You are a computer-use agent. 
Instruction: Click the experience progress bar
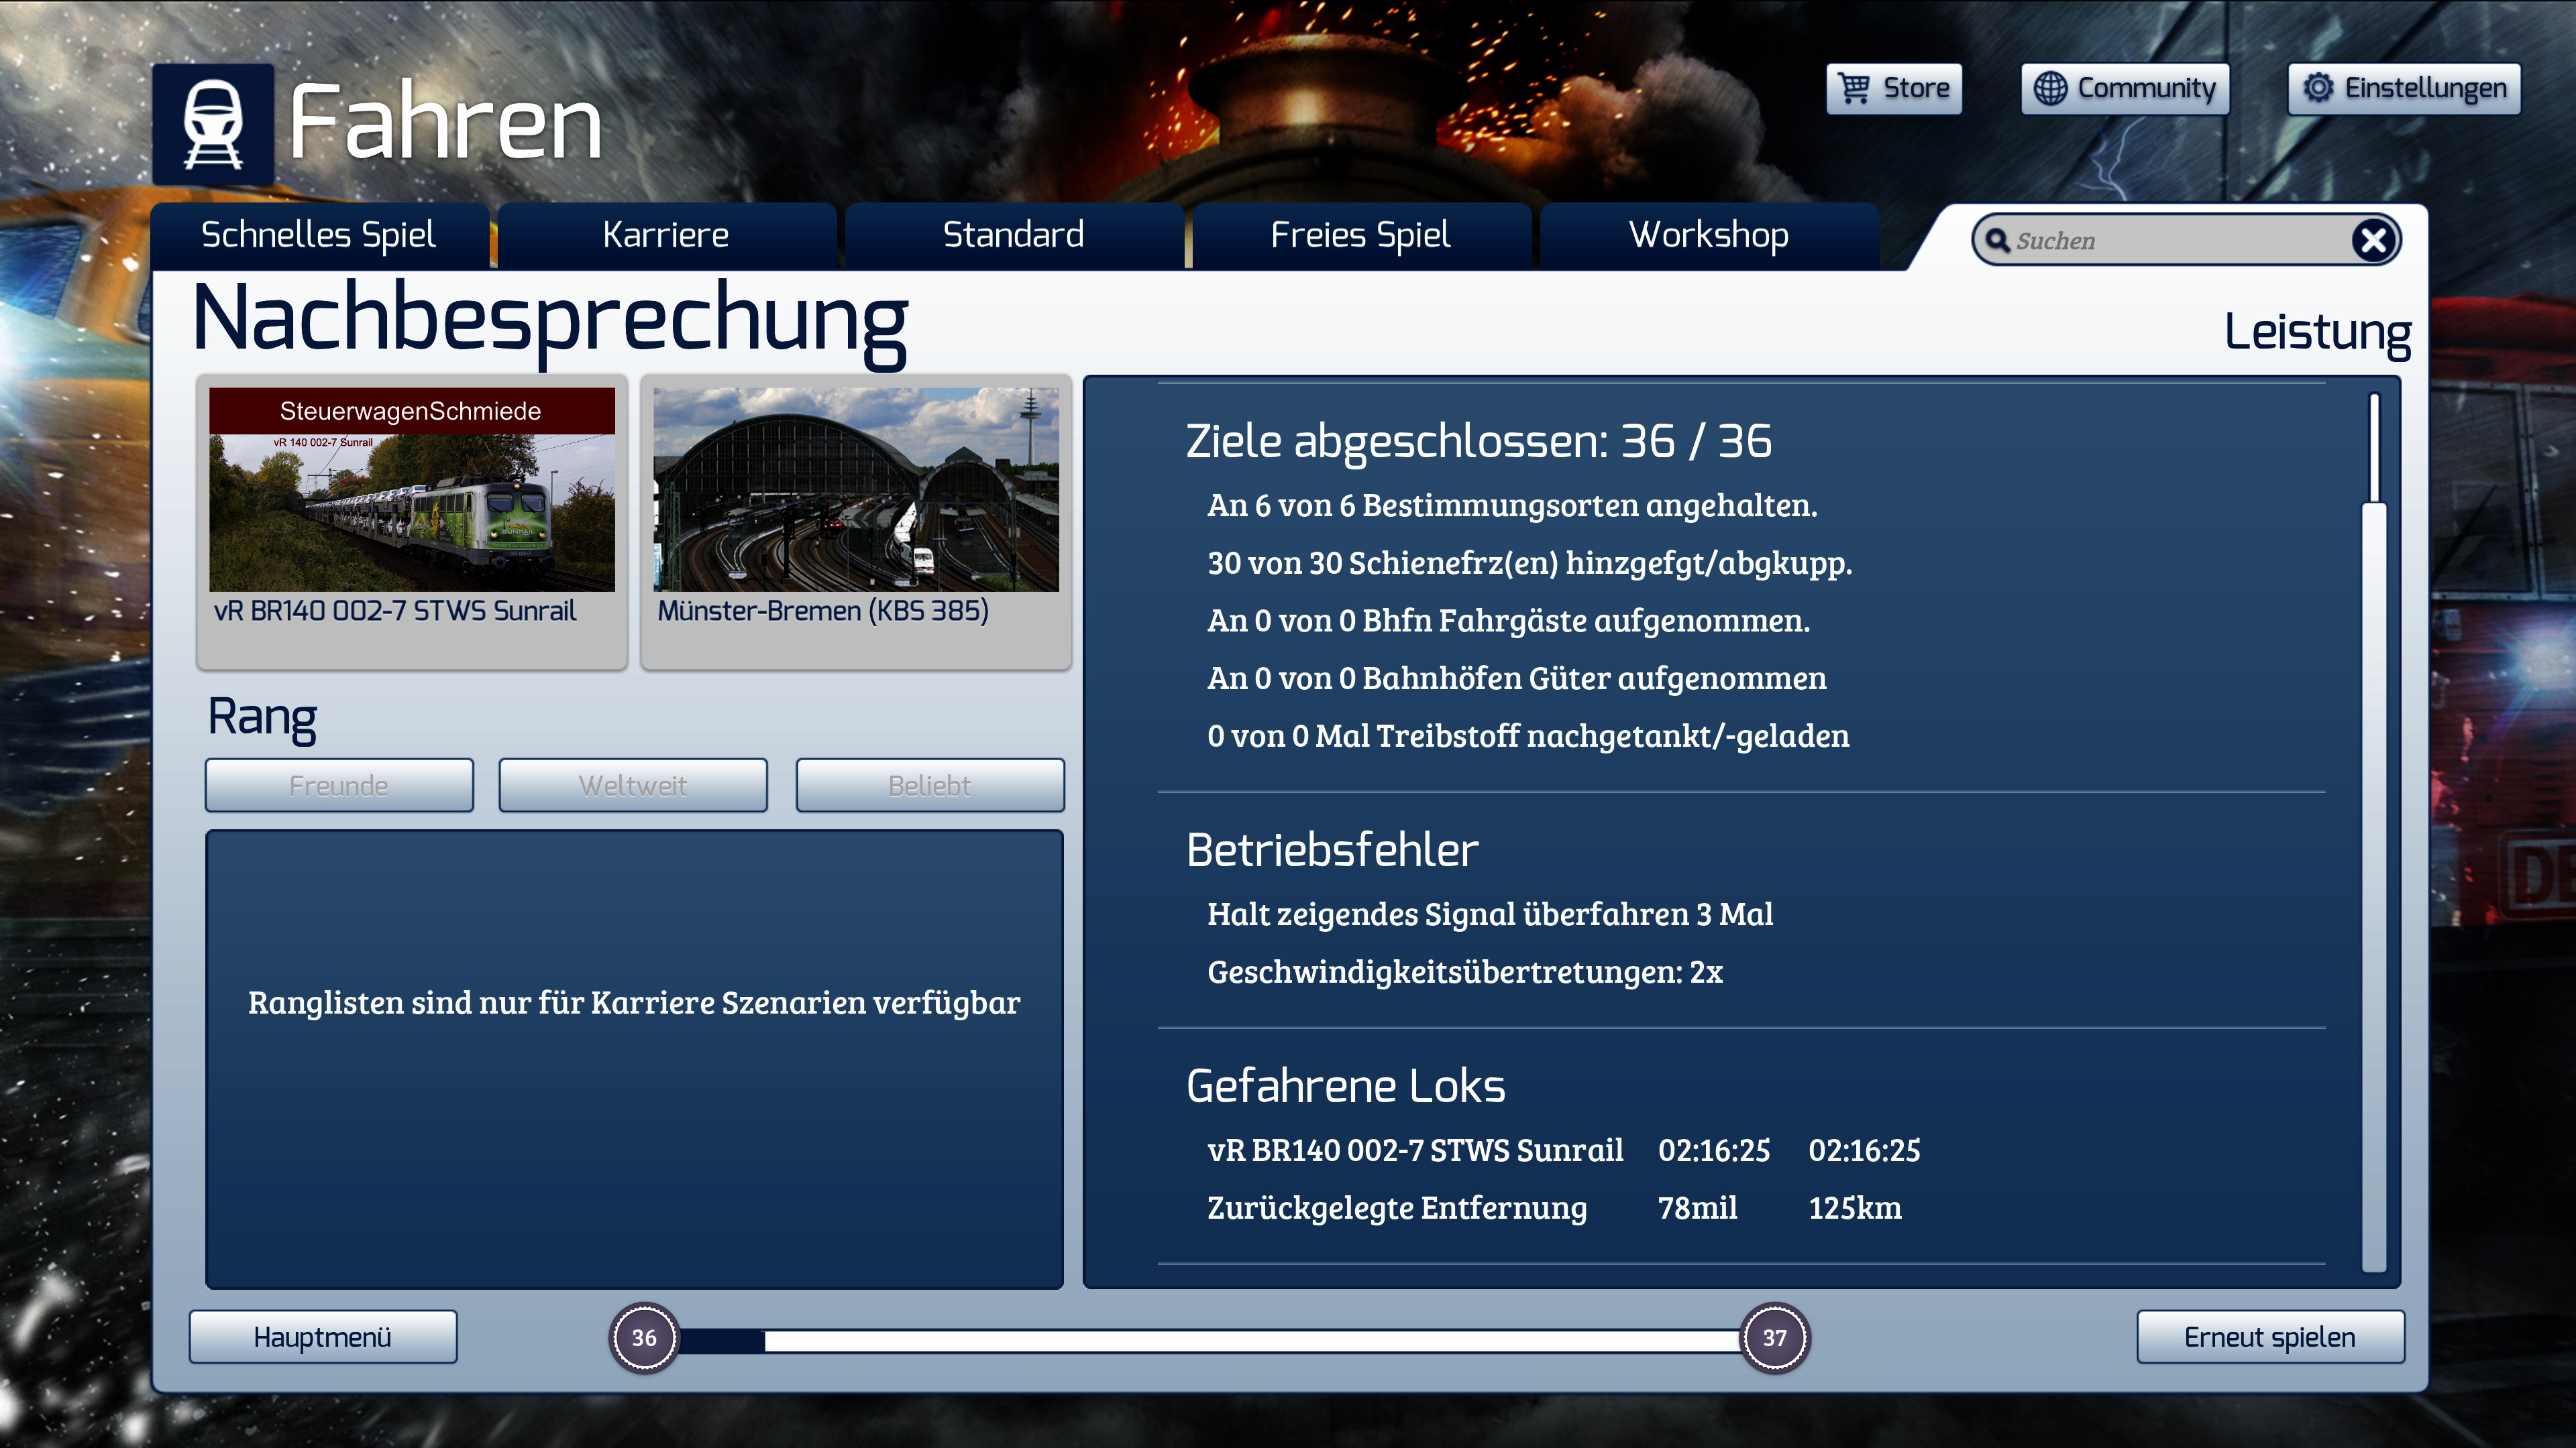(1209, 1340)
